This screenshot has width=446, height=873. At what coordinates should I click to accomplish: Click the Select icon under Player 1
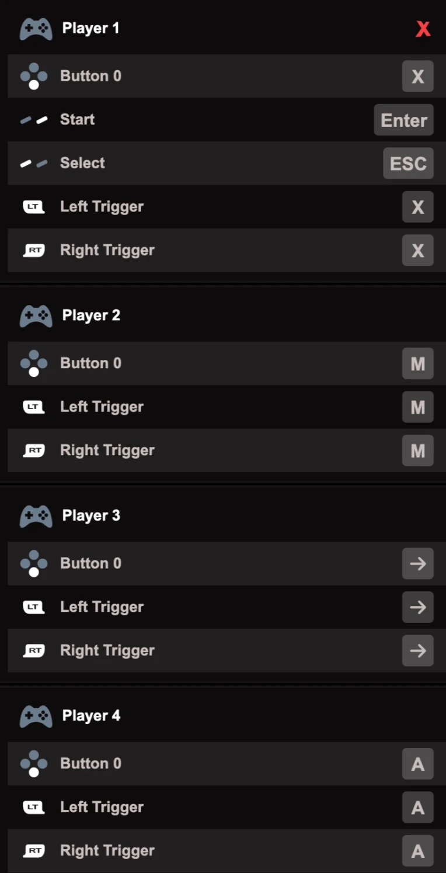[x=34, y=164]
